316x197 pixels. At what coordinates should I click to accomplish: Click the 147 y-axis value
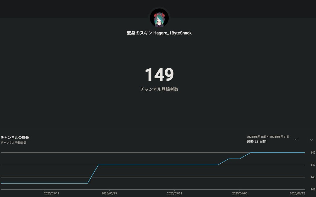pyautogui.click(x=313, y=165)
